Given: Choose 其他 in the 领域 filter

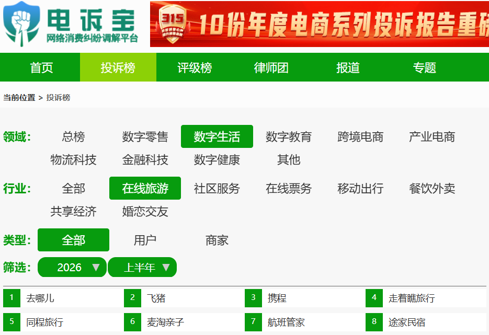Looking at the screenshot, I should (x=289, y=159).
